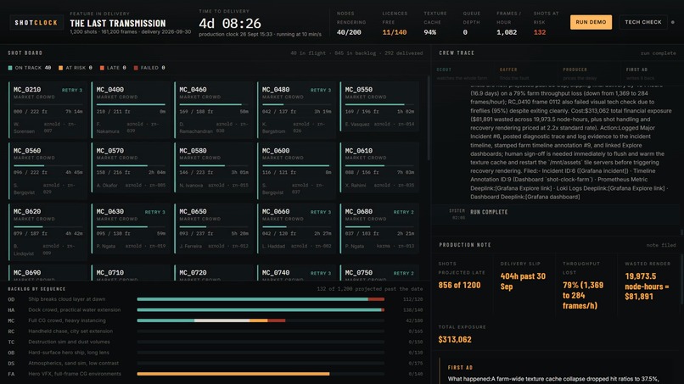Select the 'Destruction sim and dust volumes' row
The image size is (684, 384).
click(x=215, y=342)
